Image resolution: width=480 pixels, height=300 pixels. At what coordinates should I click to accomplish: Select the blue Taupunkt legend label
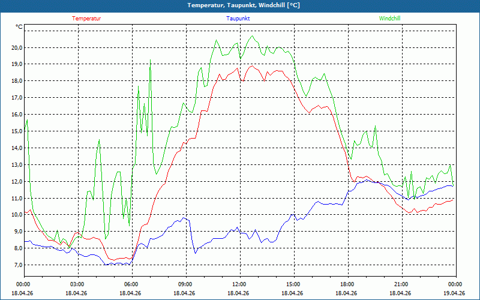coord(238,19)
